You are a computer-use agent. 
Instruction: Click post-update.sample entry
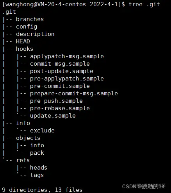coord(62,71)
